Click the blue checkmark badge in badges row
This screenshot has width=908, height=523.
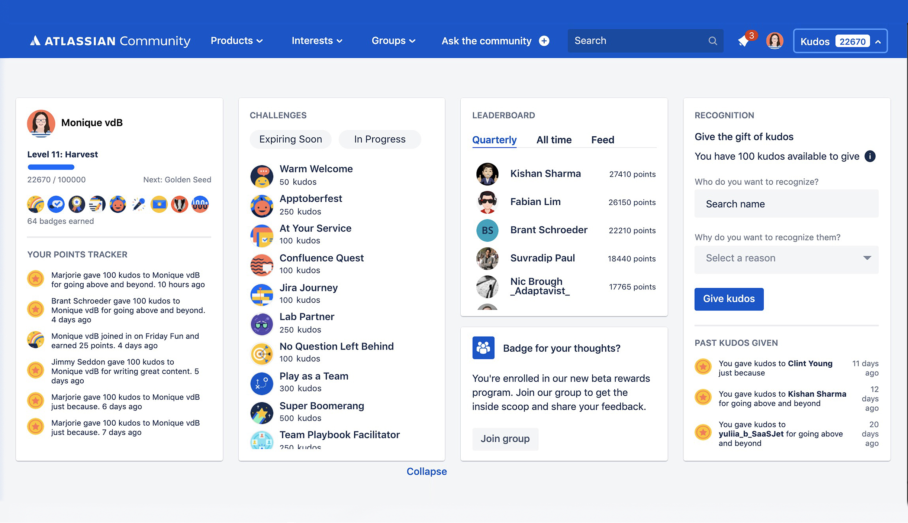tap(56, 204)
